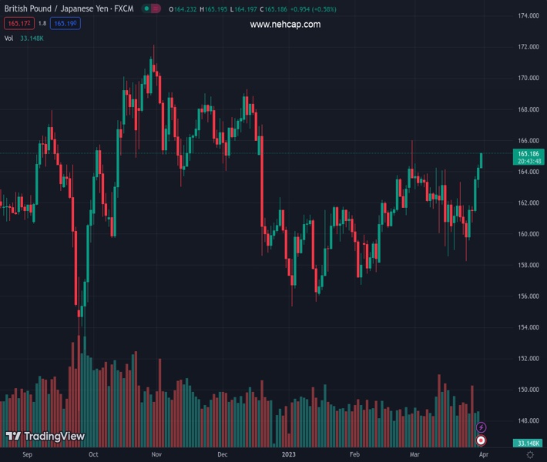Open chart settings gear icon
This screenshot has width=547, height=462.
(x=529, y=455)
